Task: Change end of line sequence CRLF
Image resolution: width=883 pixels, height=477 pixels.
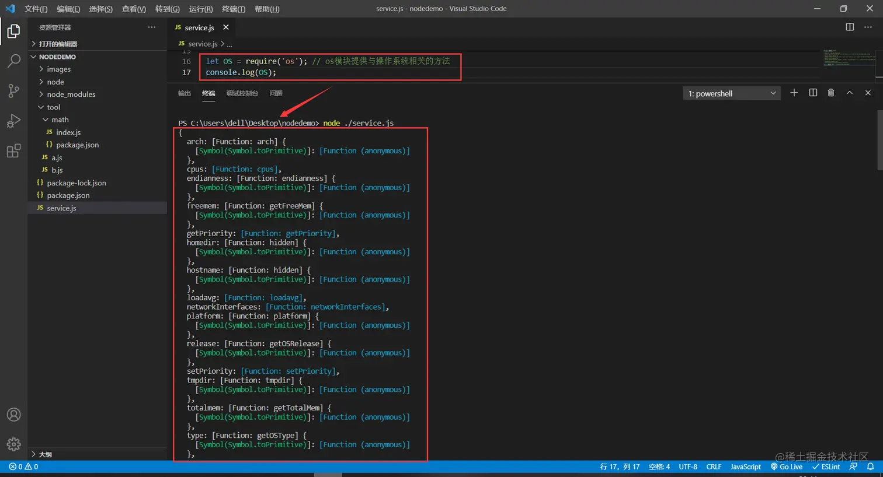Action: 714,467
